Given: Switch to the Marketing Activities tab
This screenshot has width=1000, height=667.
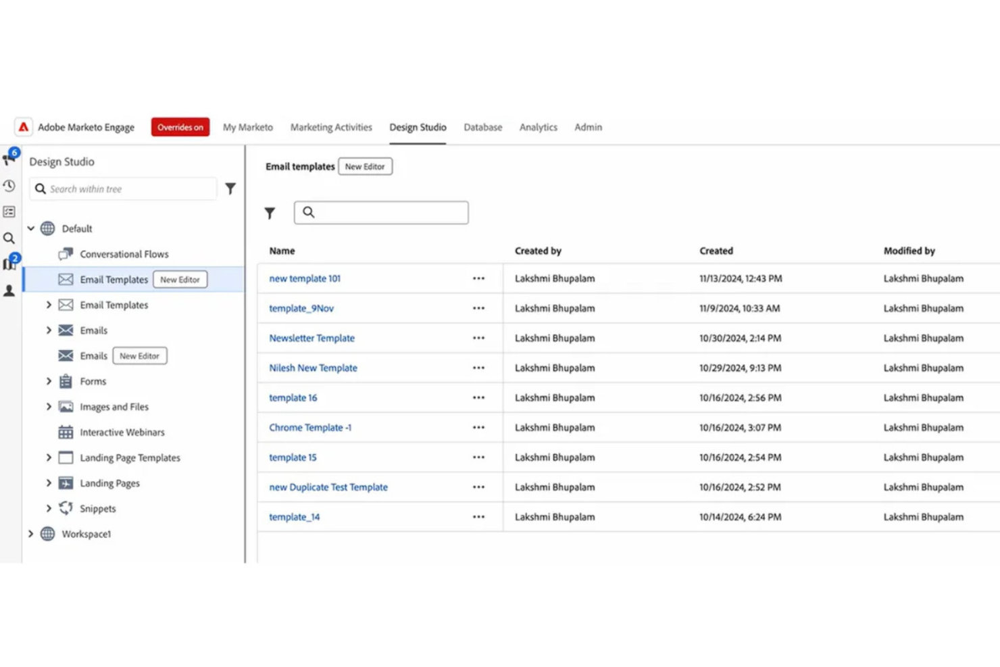Looking at the screenshot, I should (331, 127).
